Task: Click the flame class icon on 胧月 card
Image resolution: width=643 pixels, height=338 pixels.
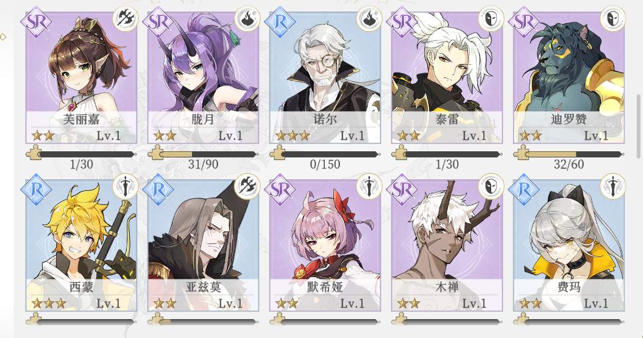Action: click(x=247, y=18)
